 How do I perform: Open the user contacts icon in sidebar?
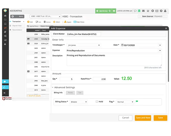coord(5,44)
